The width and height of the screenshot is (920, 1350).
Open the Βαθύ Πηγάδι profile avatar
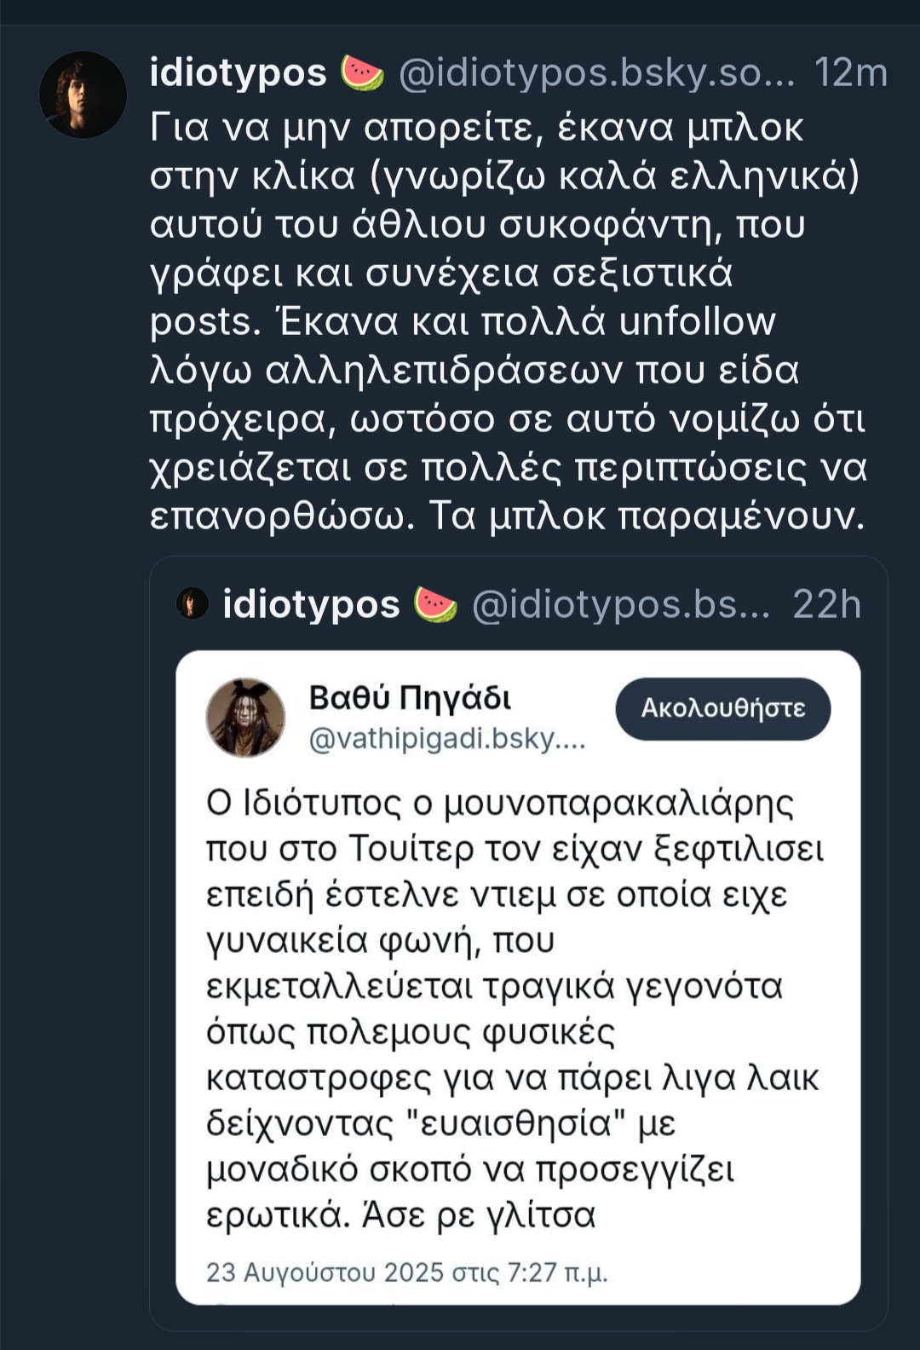pyautogui.click(x=245, y=718)
